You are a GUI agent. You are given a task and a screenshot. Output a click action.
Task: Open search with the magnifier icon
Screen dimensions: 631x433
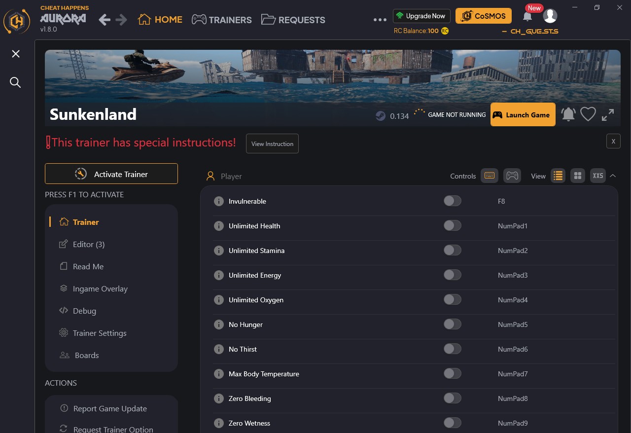pyautogui.click(x=16, y=82)
